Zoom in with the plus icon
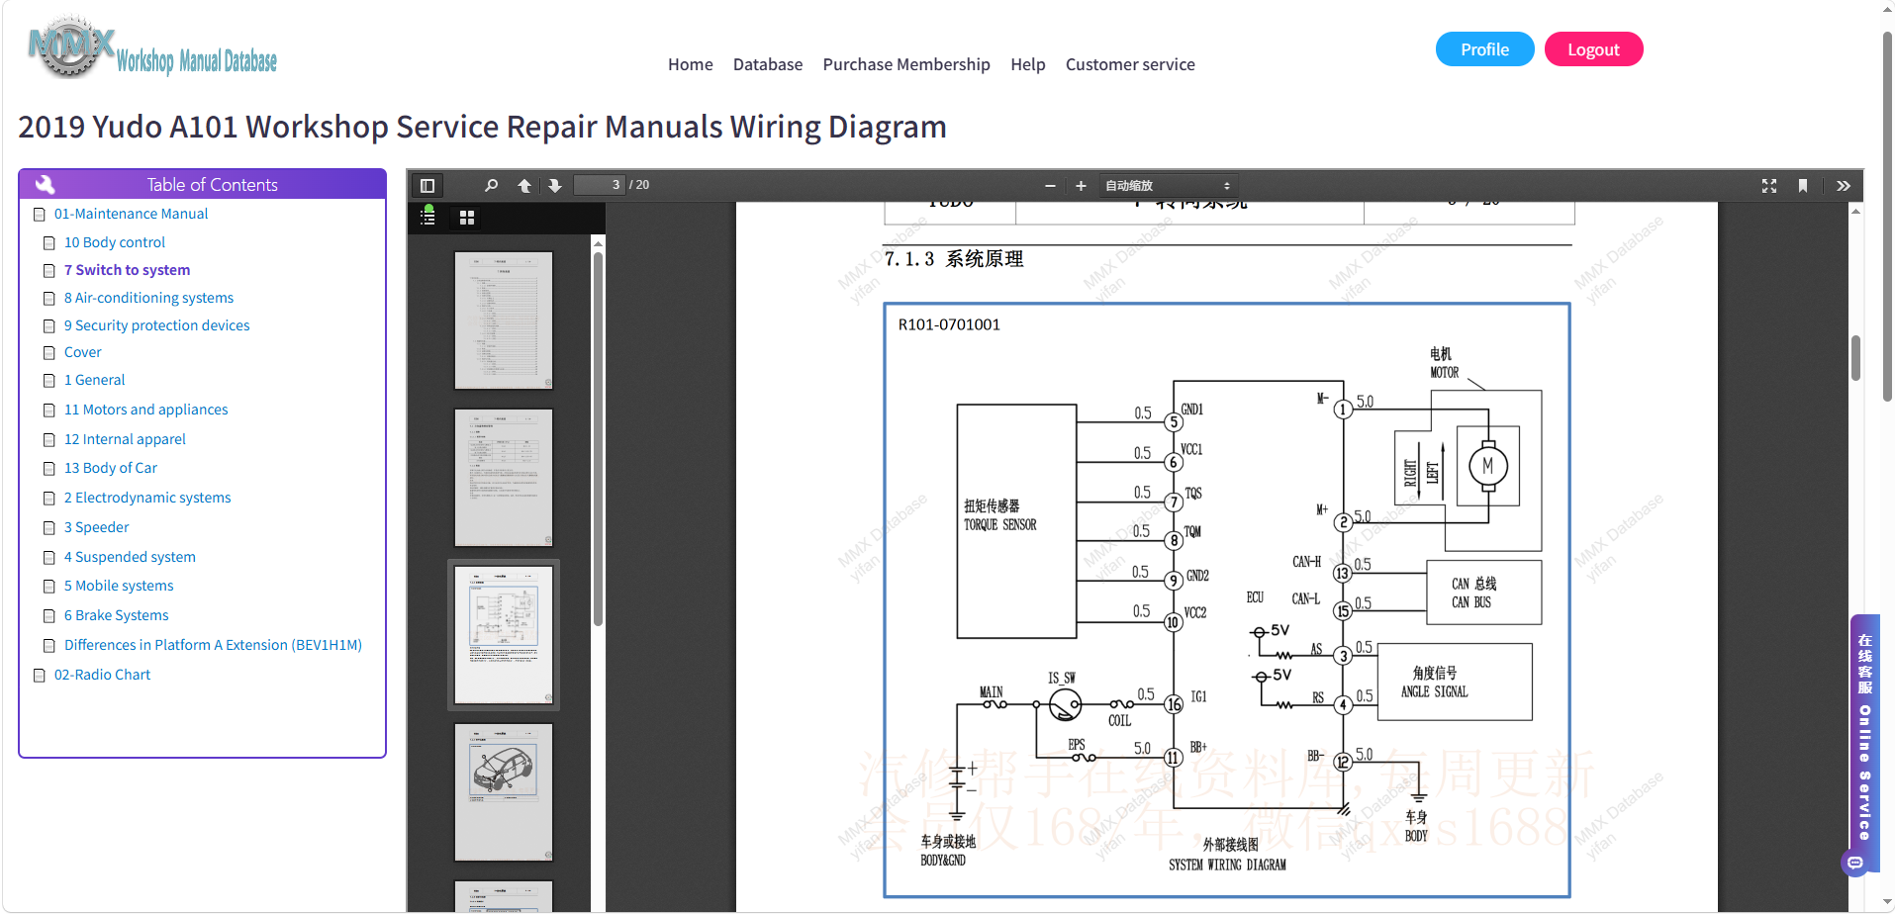 pyautogui.click(x=1081, y=186)
